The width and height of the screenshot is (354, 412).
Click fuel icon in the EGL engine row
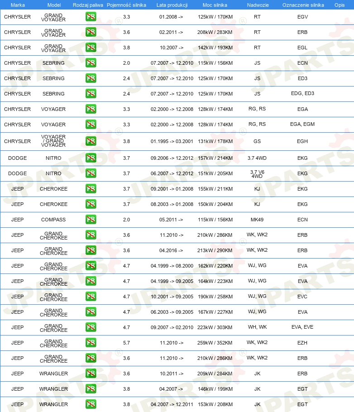[x=91, y=48]
